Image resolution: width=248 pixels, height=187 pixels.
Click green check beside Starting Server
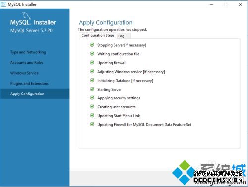point(92,89)
